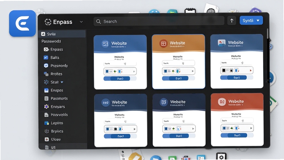Expand the Stalr arrow in the sidebar
284x160 pixels.
coord(62,82)
